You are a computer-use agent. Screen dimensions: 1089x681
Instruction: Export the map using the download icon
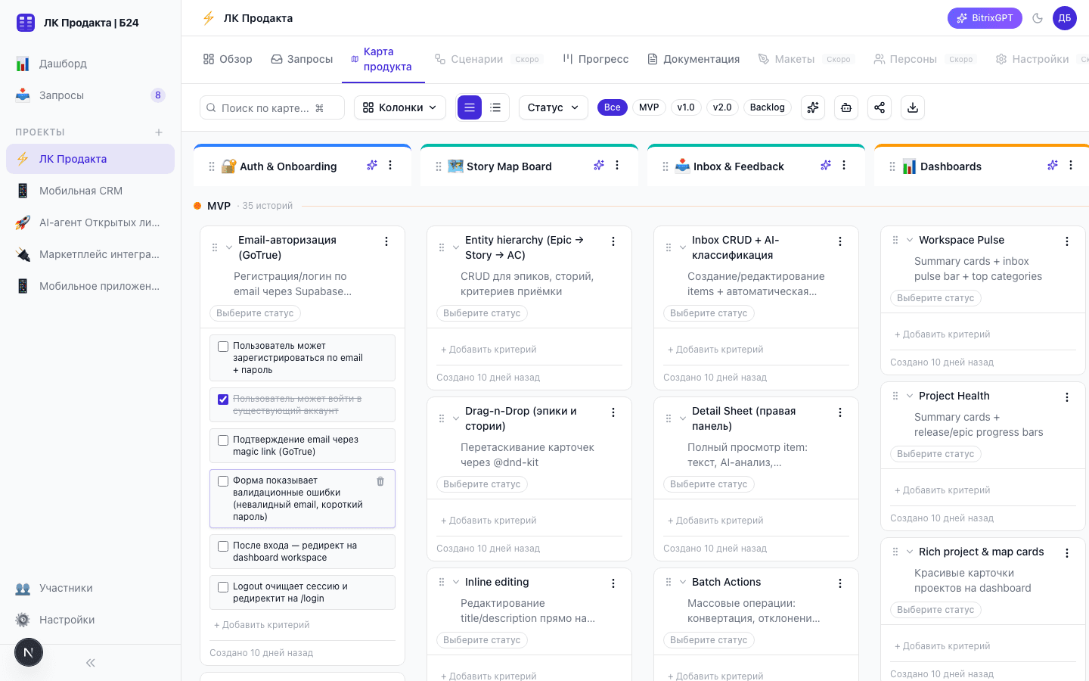913,107
